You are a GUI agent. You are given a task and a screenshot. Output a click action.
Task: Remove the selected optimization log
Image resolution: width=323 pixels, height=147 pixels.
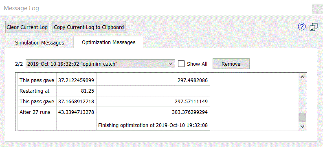pyautogui.click(x=231, y=64)
